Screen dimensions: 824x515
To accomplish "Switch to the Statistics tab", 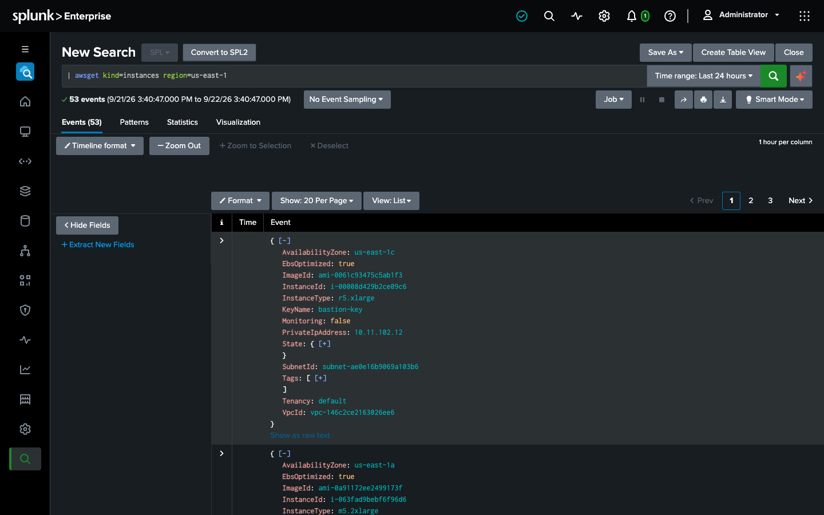I will 183,122.
